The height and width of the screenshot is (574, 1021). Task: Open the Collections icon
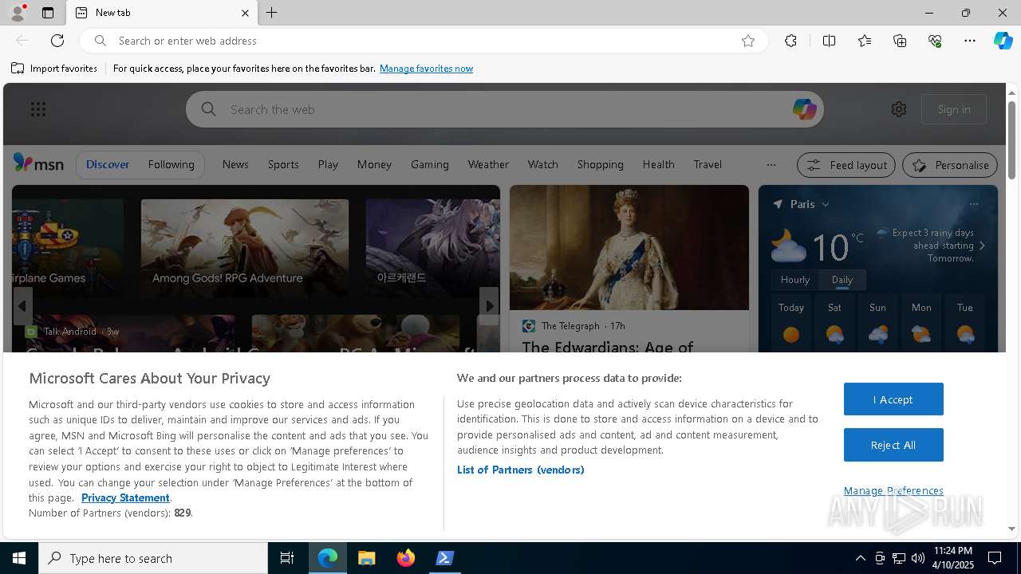coord(900,41)
